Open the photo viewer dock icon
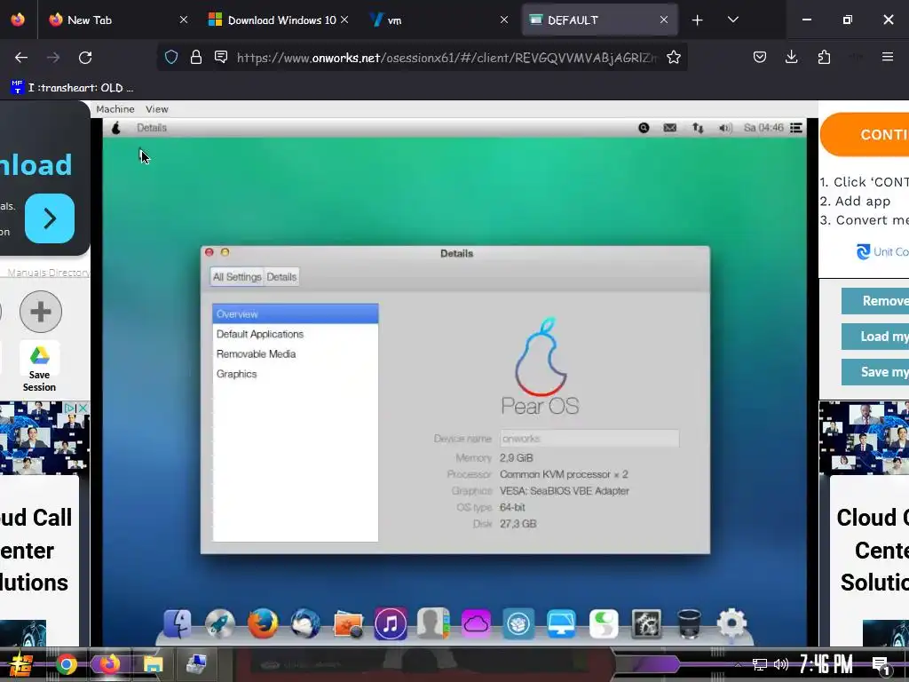The image size is (909, 682). click(x=348, y=624)
